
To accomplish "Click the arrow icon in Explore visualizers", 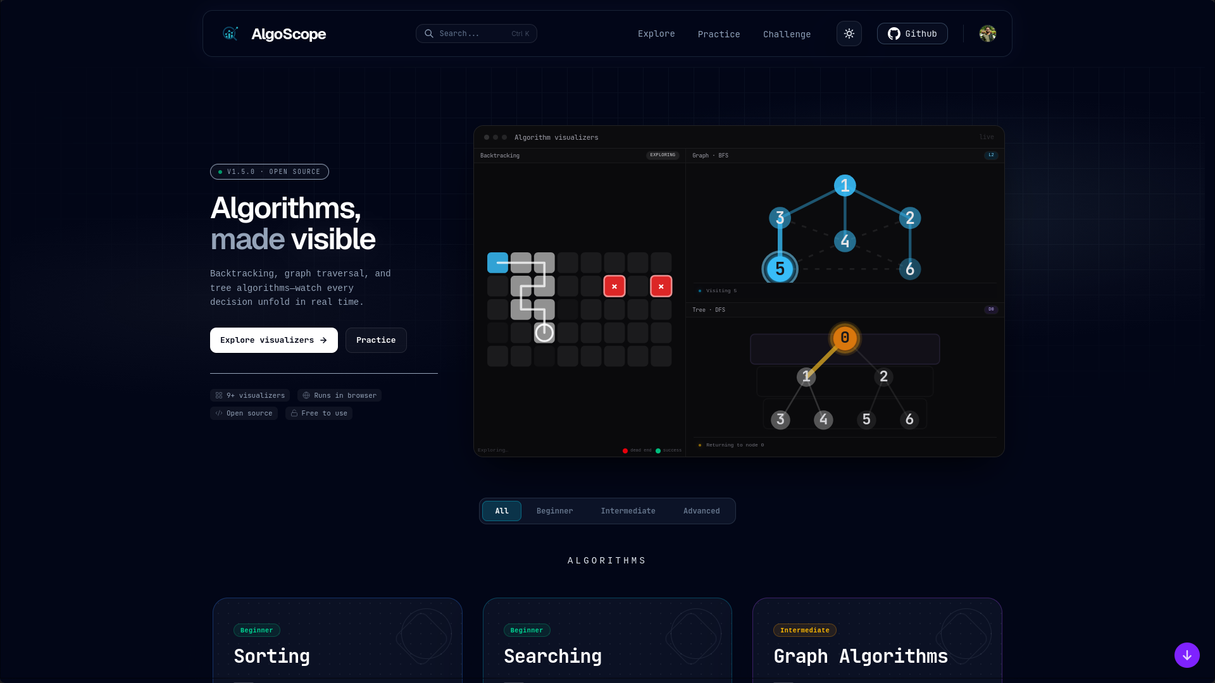I will [x=323, y=340].
